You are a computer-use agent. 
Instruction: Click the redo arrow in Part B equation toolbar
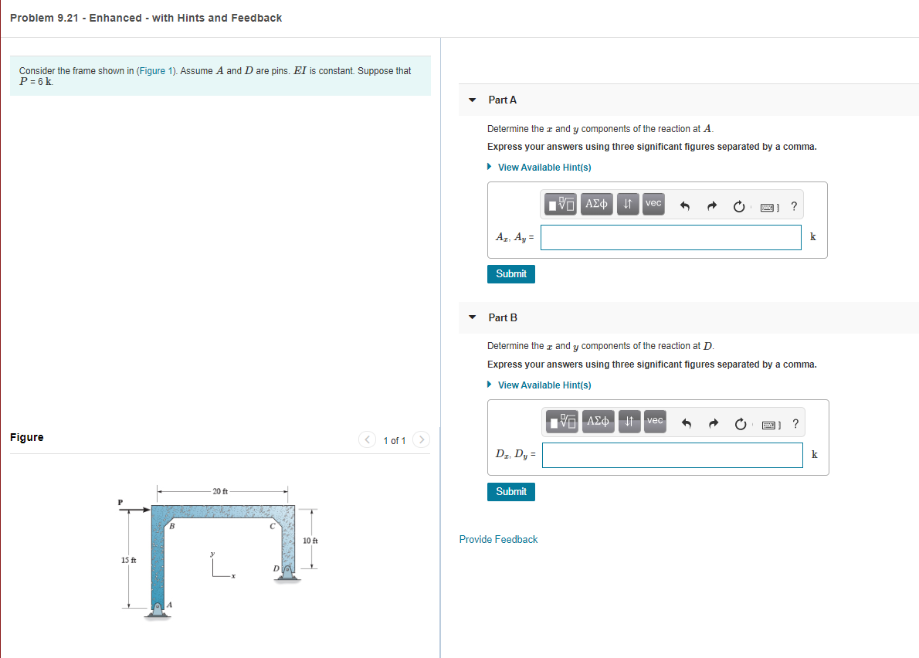point(712,422)
